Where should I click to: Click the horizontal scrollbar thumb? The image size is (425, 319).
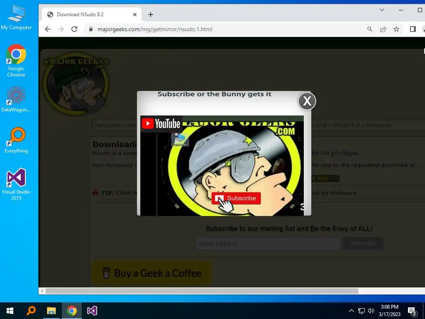click(202, 291)
